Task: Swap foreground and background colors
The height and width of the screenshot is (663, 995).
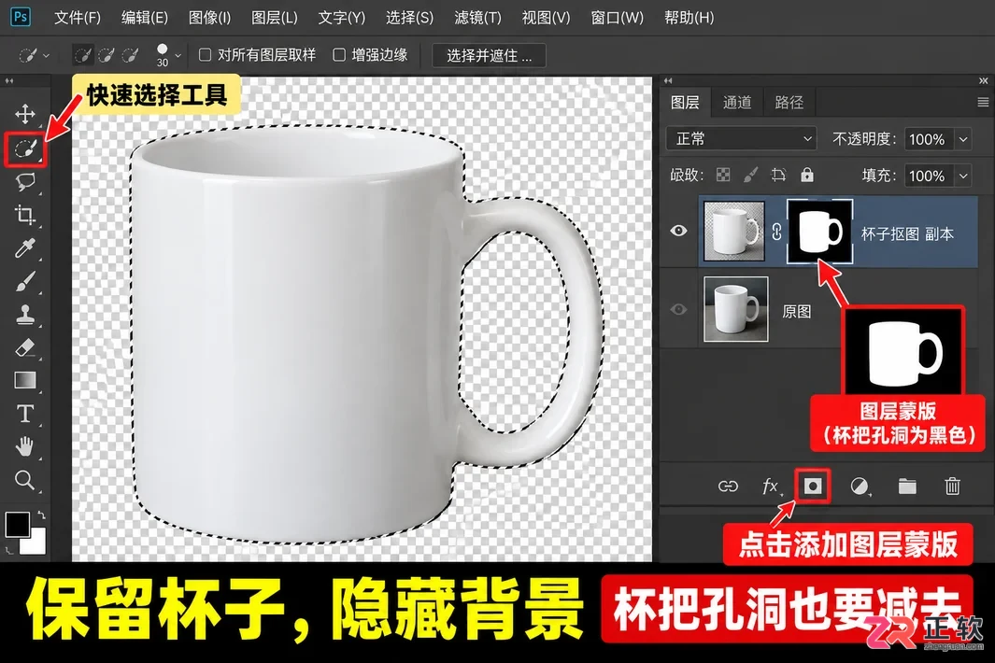Action: (x=41, y=515)
